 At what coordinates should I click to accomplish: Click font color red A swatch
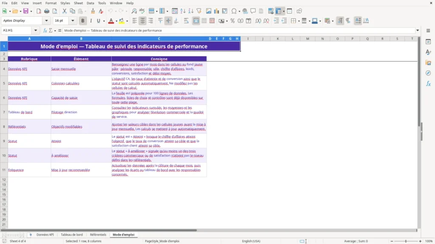(x=111, y=21)
